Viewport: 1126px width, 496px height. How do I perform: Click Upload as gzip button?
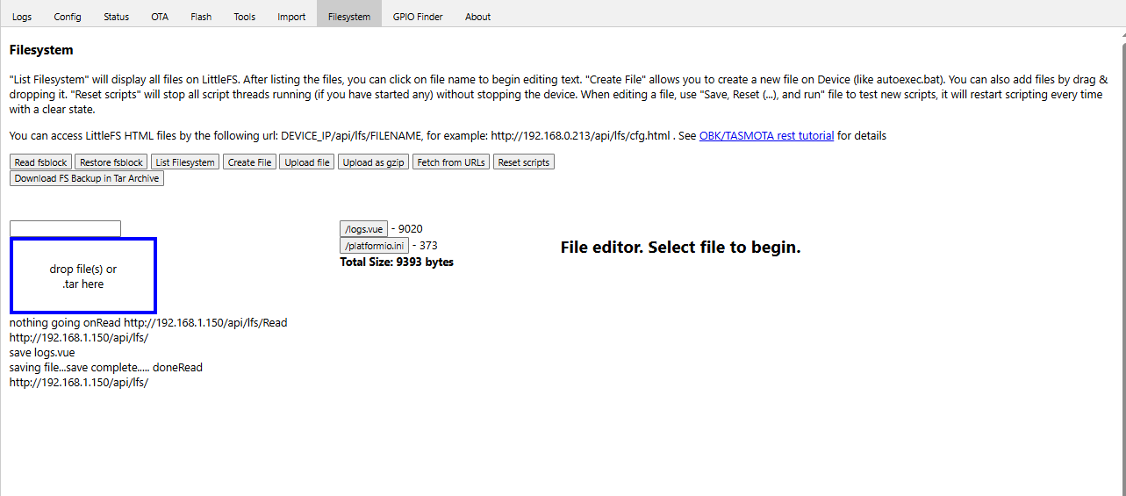coord(374,162)
